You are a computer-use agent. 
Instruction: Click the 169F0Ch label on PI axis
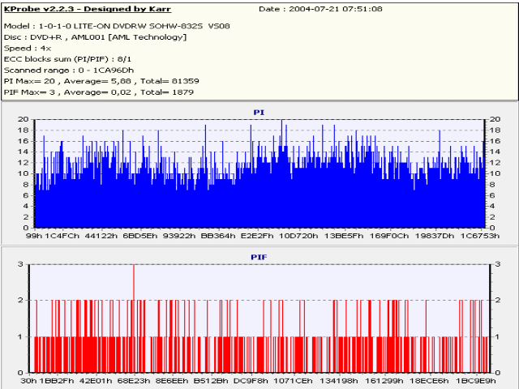coord(389,236)
